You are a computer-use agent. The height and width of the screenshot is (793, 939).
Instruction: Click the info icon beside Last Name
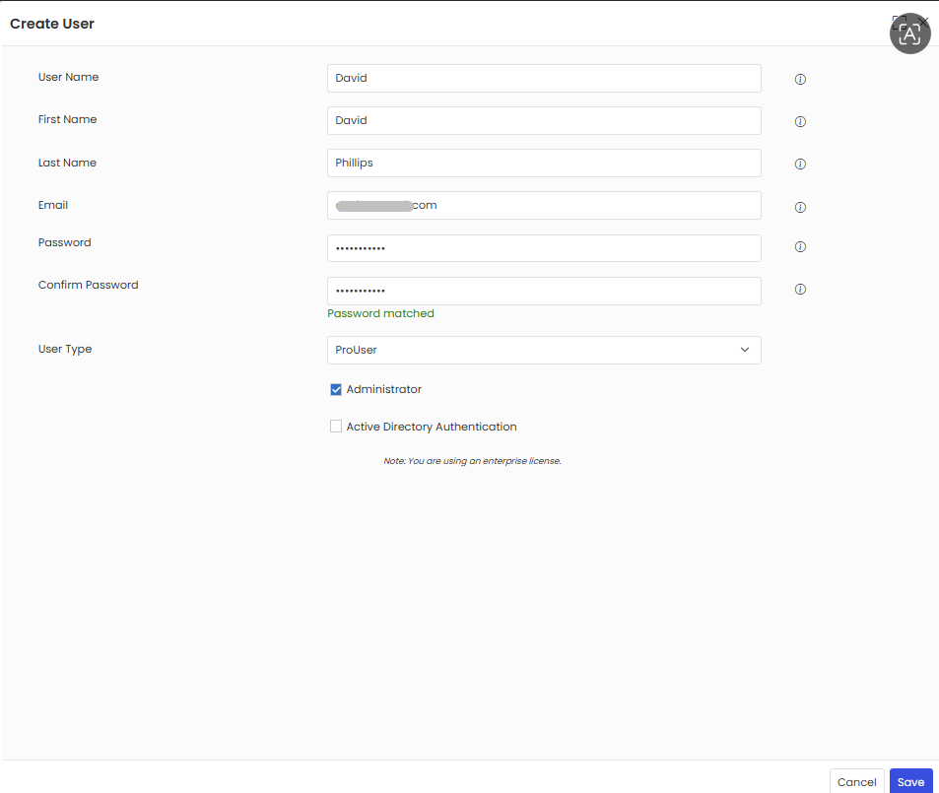tap(800, 165)
